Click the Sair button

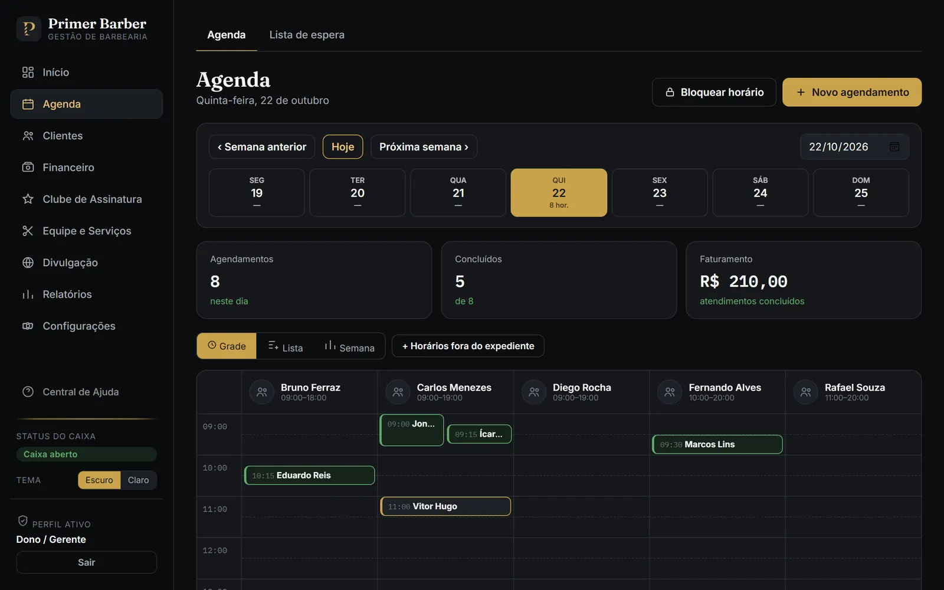click(86, 562)
